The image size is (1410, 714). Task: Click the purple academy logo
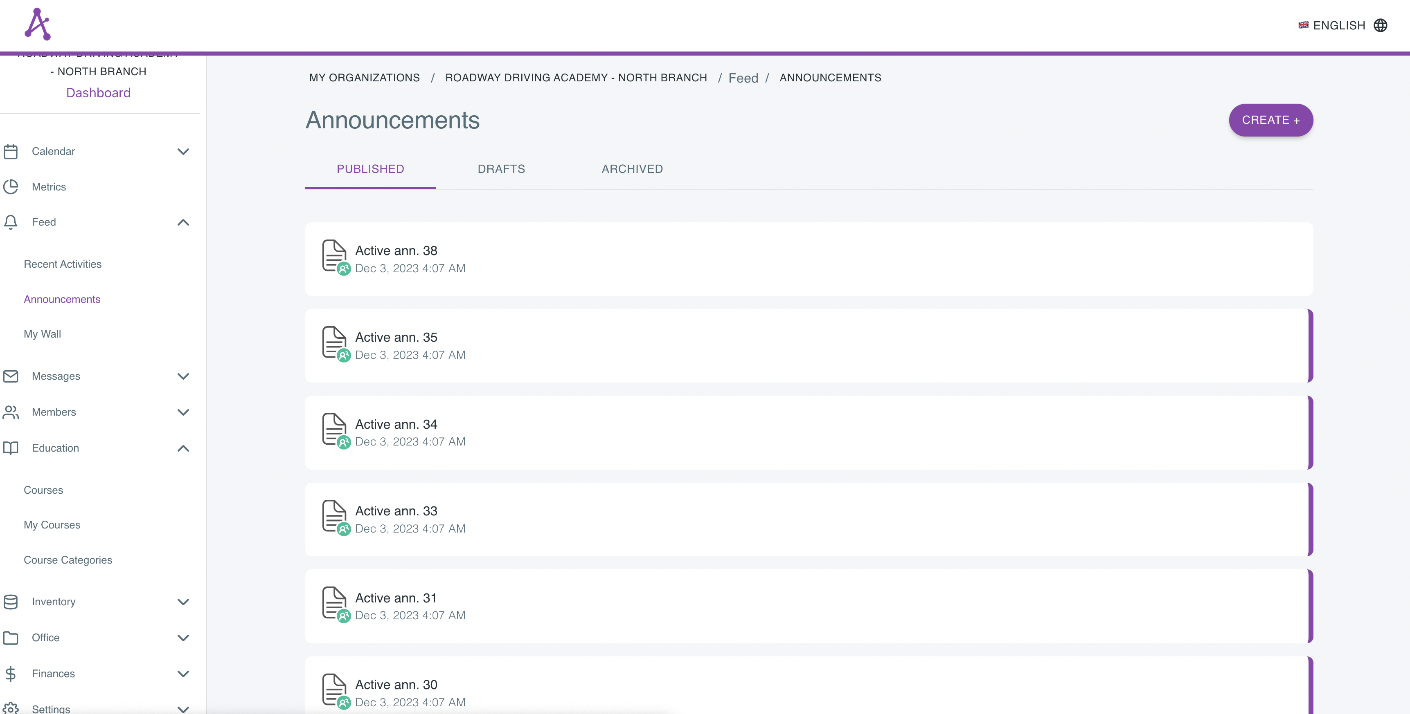point(37,24)
